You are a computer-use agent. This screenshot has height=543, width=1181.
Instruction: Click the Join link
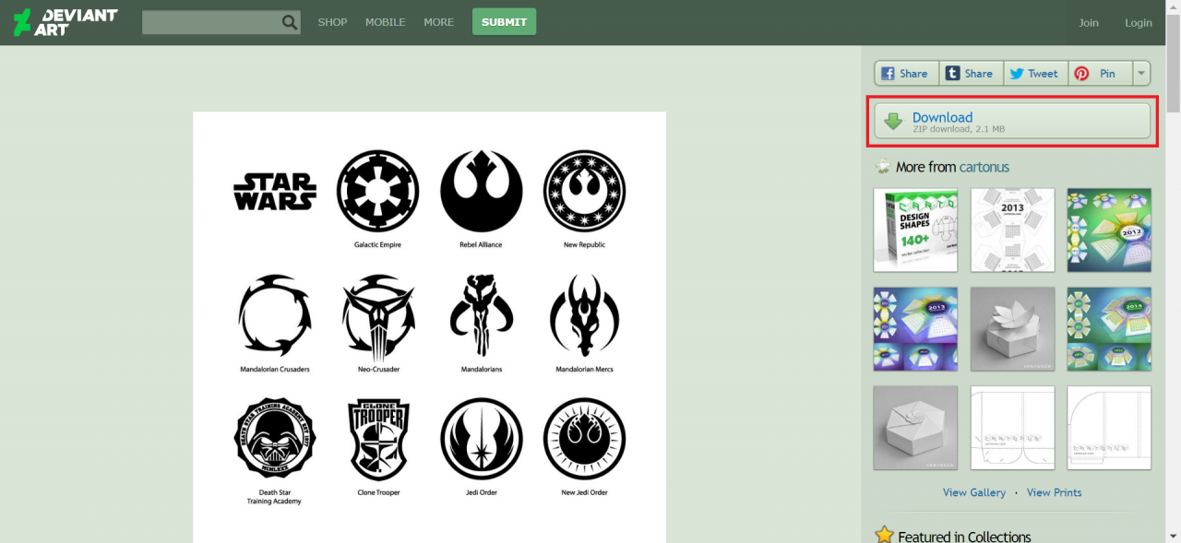[x=1089, y=23]
